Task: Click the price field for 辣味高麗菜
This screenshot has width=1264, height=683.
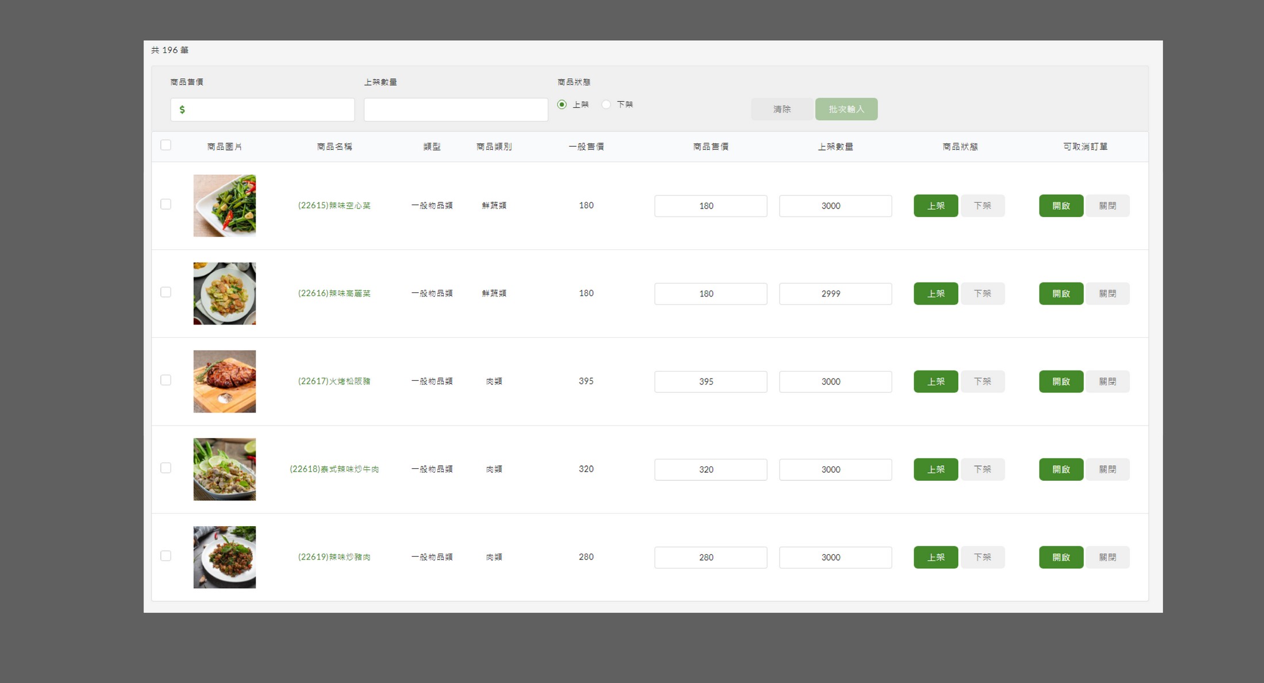Action: [x=711, y=294]
